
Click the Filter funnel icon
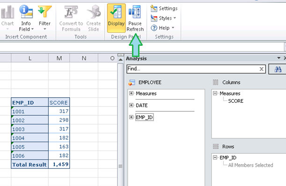(x=44, y=12)
